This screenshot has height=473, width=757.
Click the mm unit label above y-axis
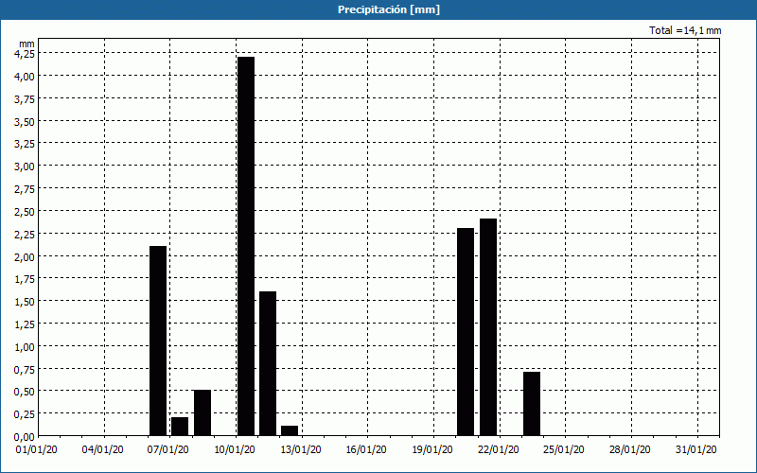click(x=27, y=44)
